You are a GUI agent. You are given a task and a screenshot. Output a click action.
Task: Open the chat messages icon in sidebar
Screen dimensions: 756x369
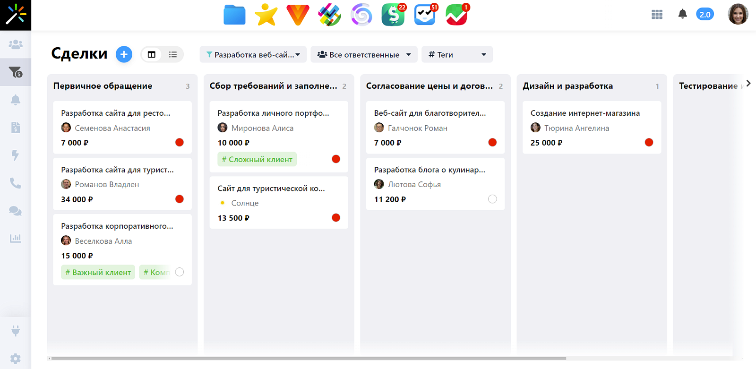[x=16, y=211]
